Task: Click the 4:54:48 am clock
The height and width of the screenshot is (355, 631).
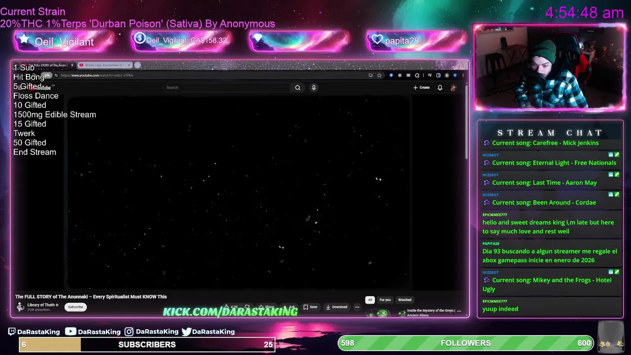Action: 584,12
